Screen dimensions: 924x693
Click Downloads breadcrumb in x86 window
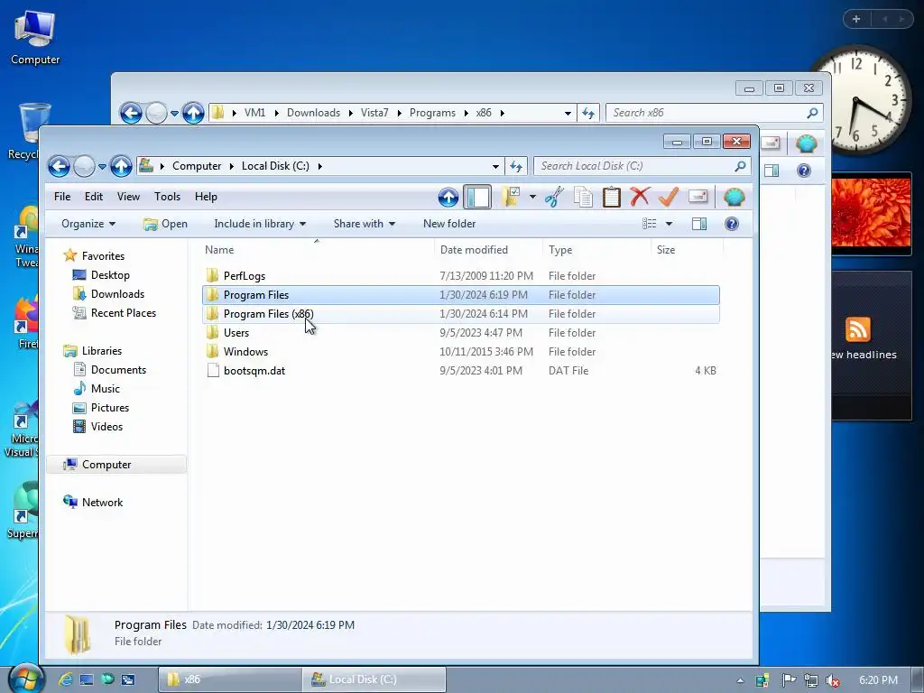pyautogui.click(x=313, y=113)
